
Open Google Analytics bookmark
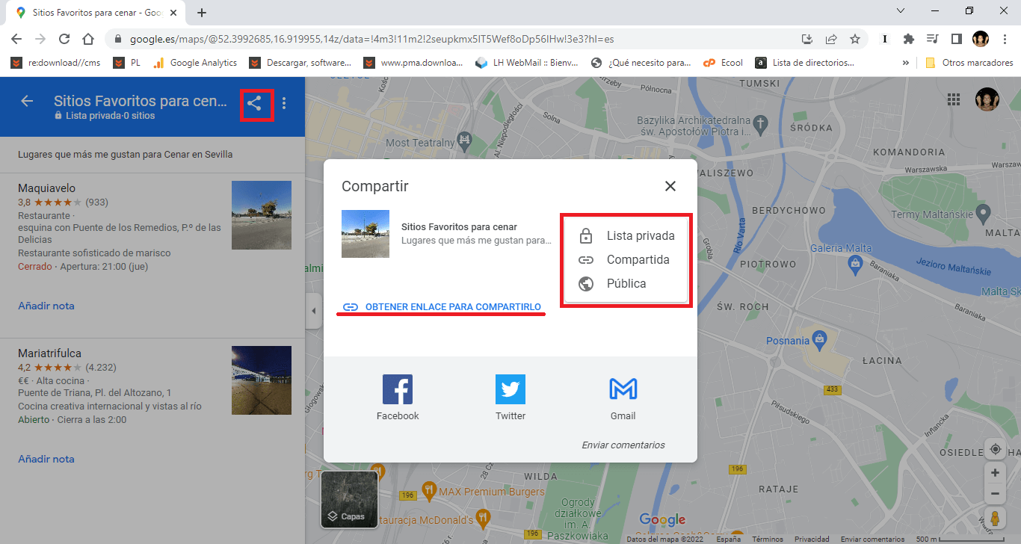point(196,63)
